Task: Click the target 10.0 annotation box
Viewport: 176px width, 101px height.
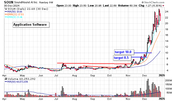Action: click(x=124, y=52)
